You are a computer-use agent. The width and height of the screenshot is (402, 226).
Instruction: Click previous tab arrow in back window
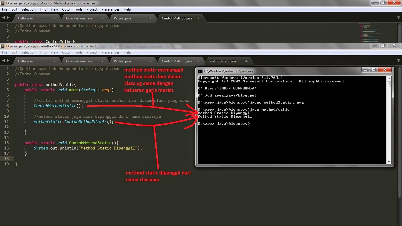coord(3,18)
